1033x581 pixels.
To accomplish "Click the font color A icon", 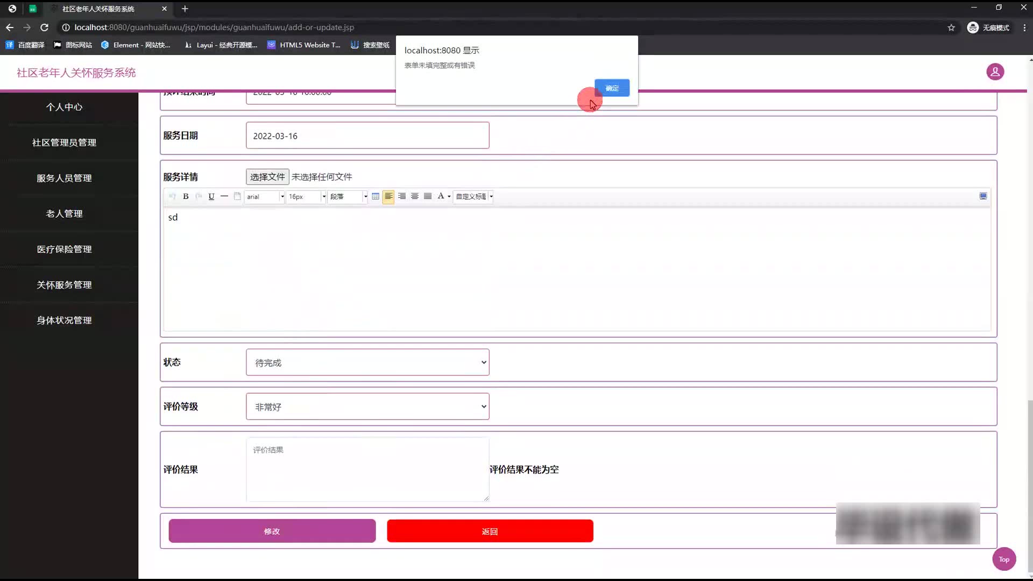I will click(x=441, y=196).
